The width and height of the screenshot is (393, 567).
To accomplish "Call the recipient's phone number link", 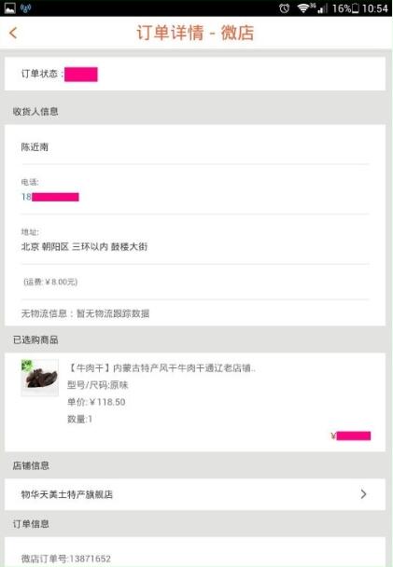I will pyautogui.click(x=49, y=197).
